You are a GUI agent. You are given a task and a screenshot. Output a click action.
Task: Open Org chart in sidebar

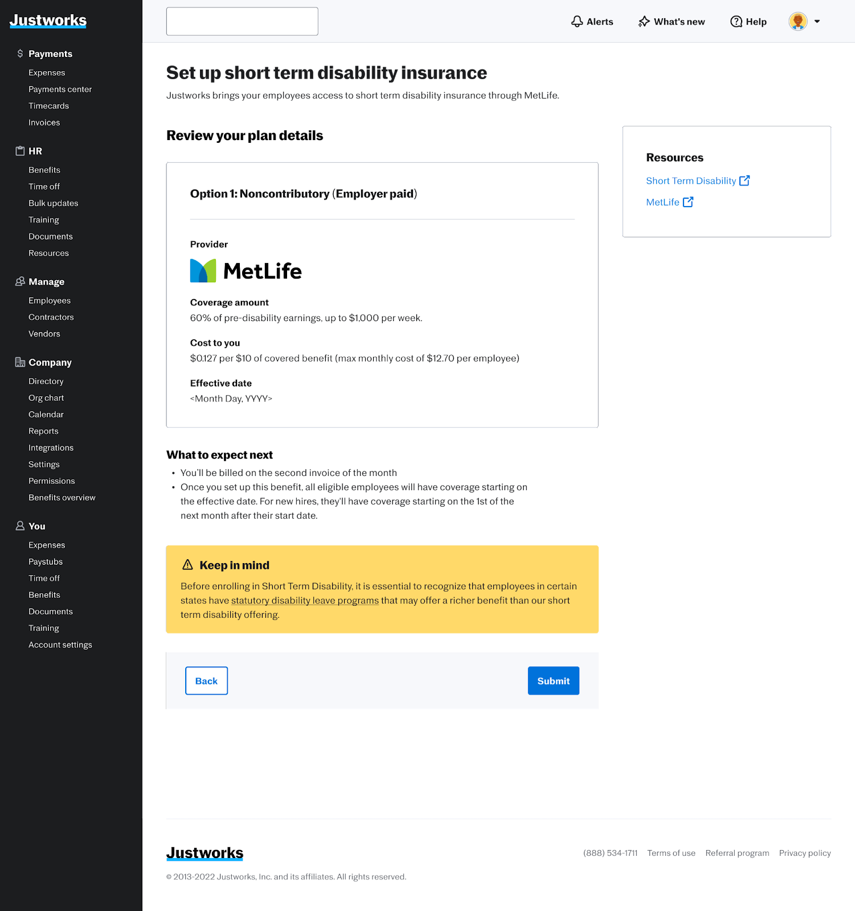click(x=46, y=397)
